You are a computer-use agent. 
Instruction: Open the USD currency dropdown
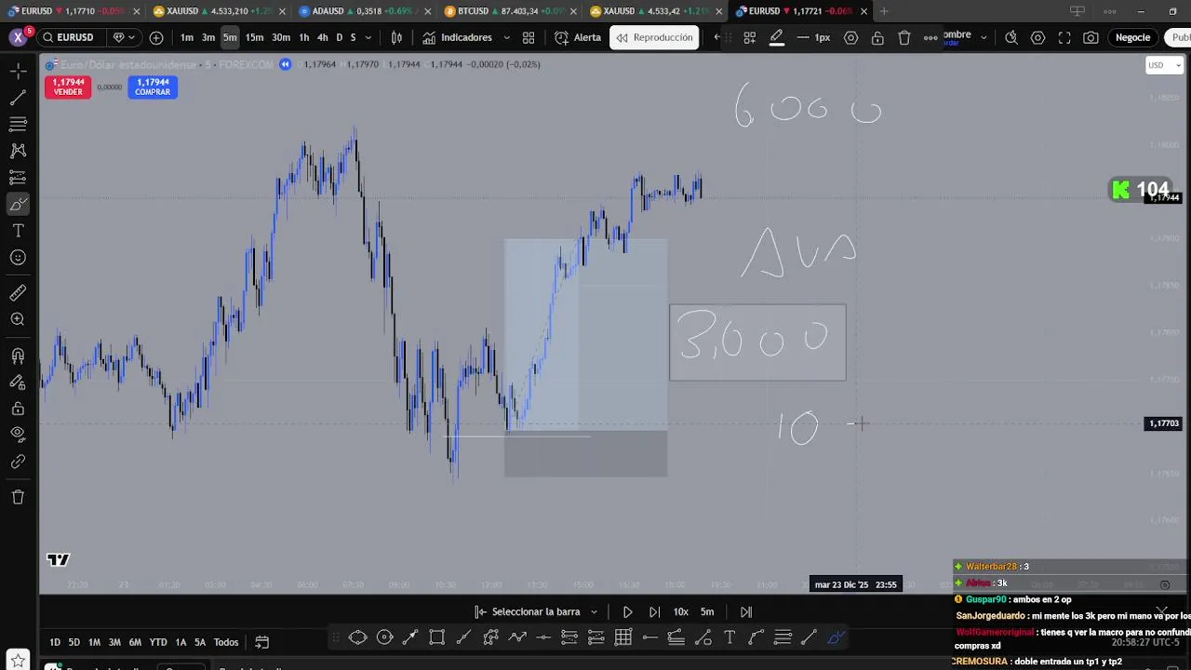[1164, 65]
